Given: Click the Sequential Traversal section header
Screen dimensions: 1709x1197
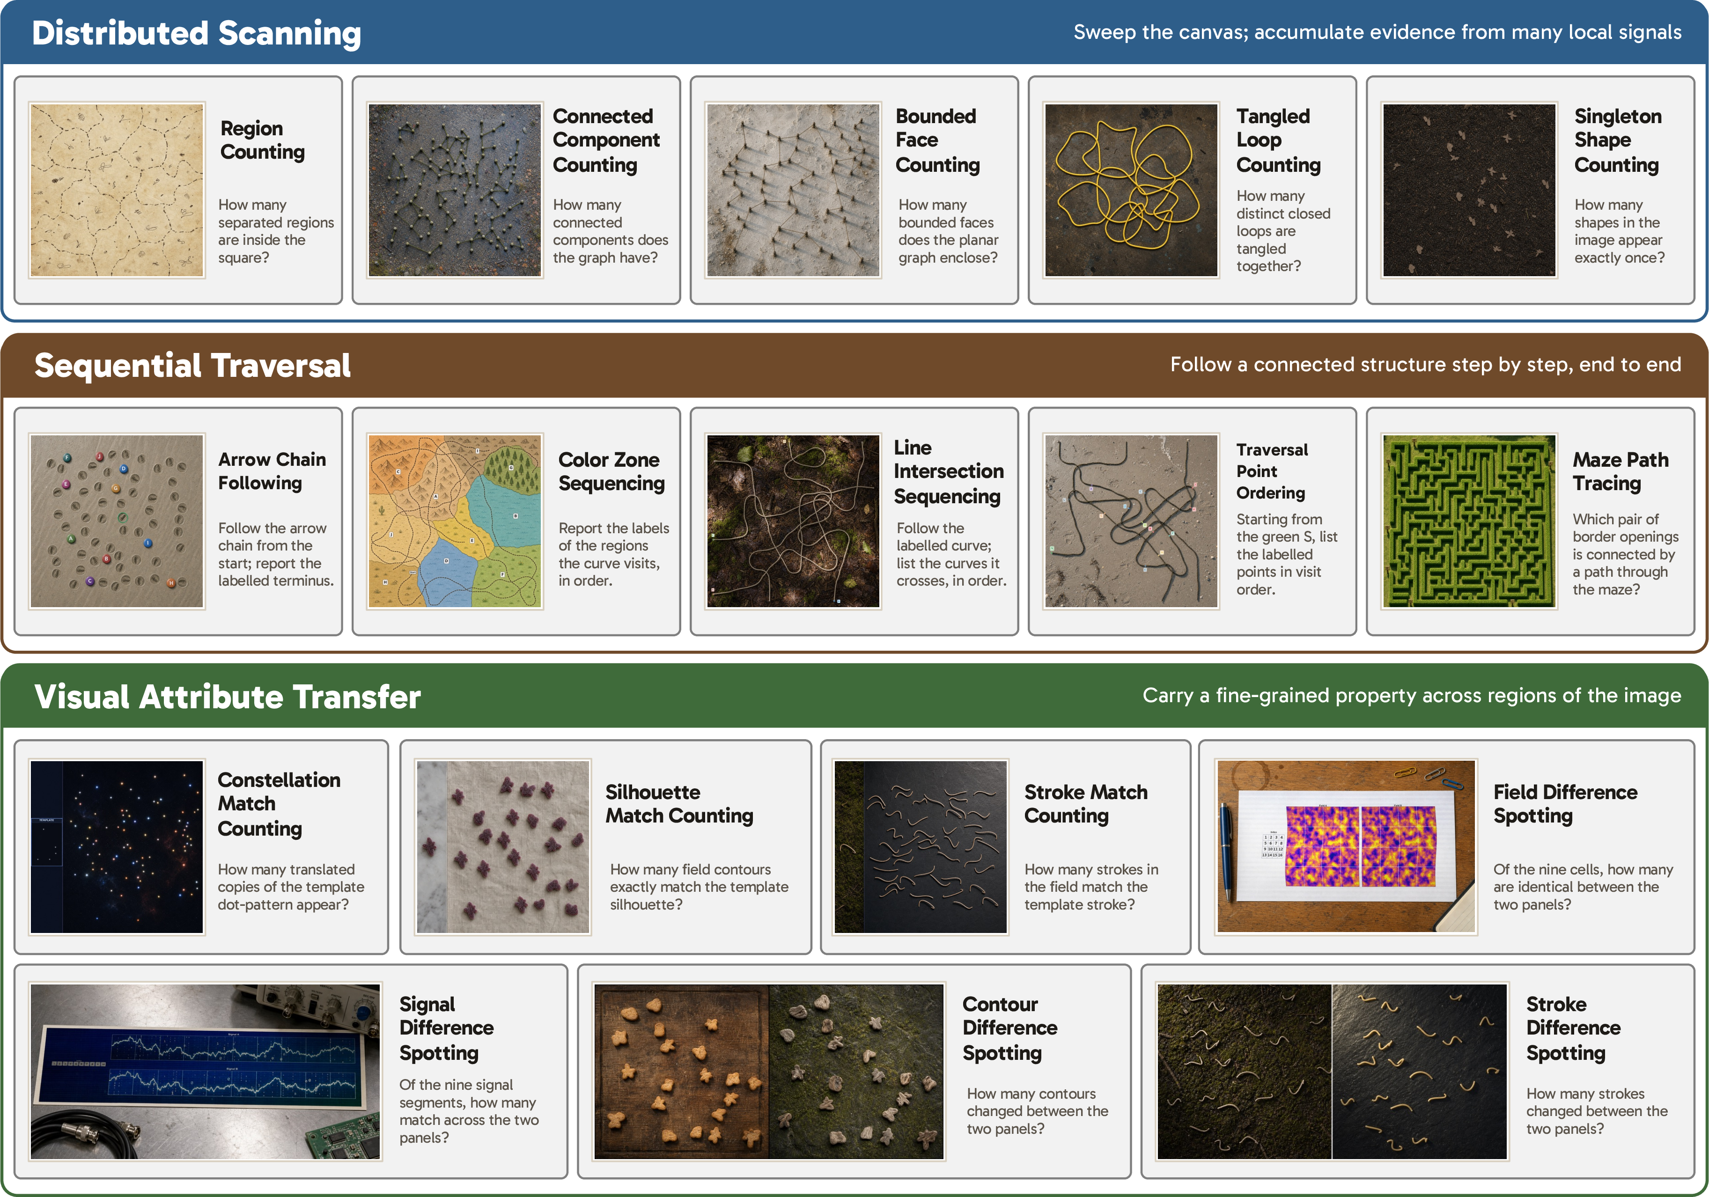Looking at the screenshot, I should (x=854, y=365).
